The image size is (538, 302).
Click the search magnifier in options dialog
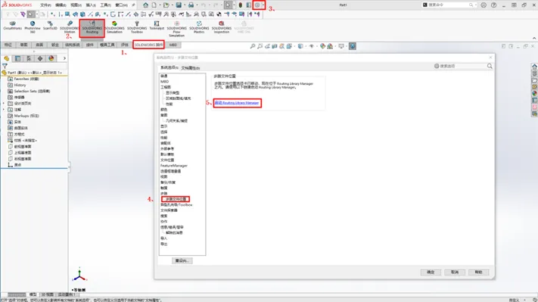(x=490, y=66)
